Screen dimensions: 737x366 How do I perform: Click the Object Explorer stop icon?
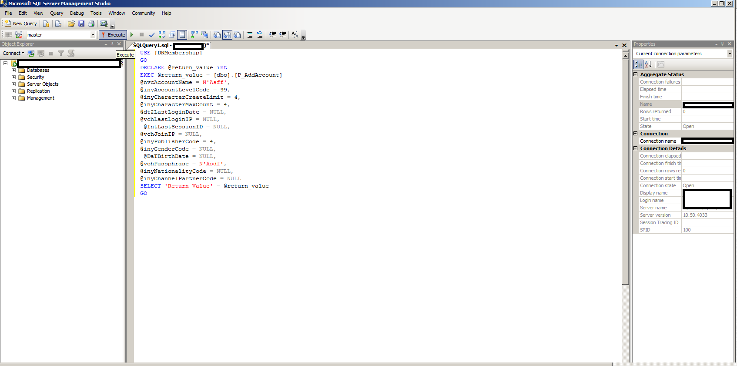(x=50, y=53)
